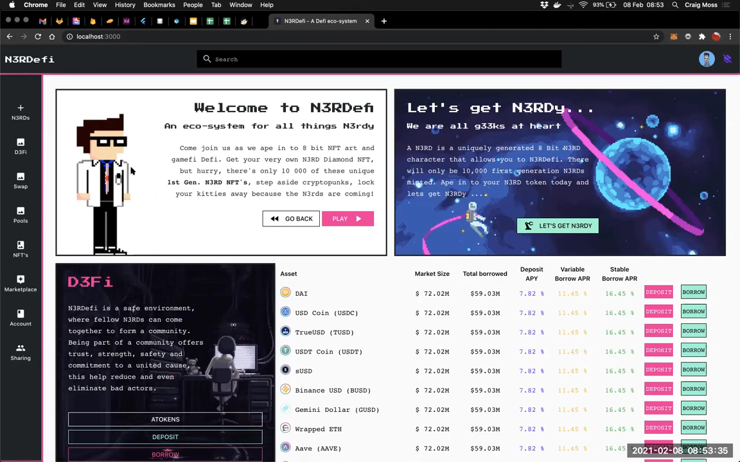Click the GO BACK button
The image size is (740, 462).
click(x=291, y=218)
